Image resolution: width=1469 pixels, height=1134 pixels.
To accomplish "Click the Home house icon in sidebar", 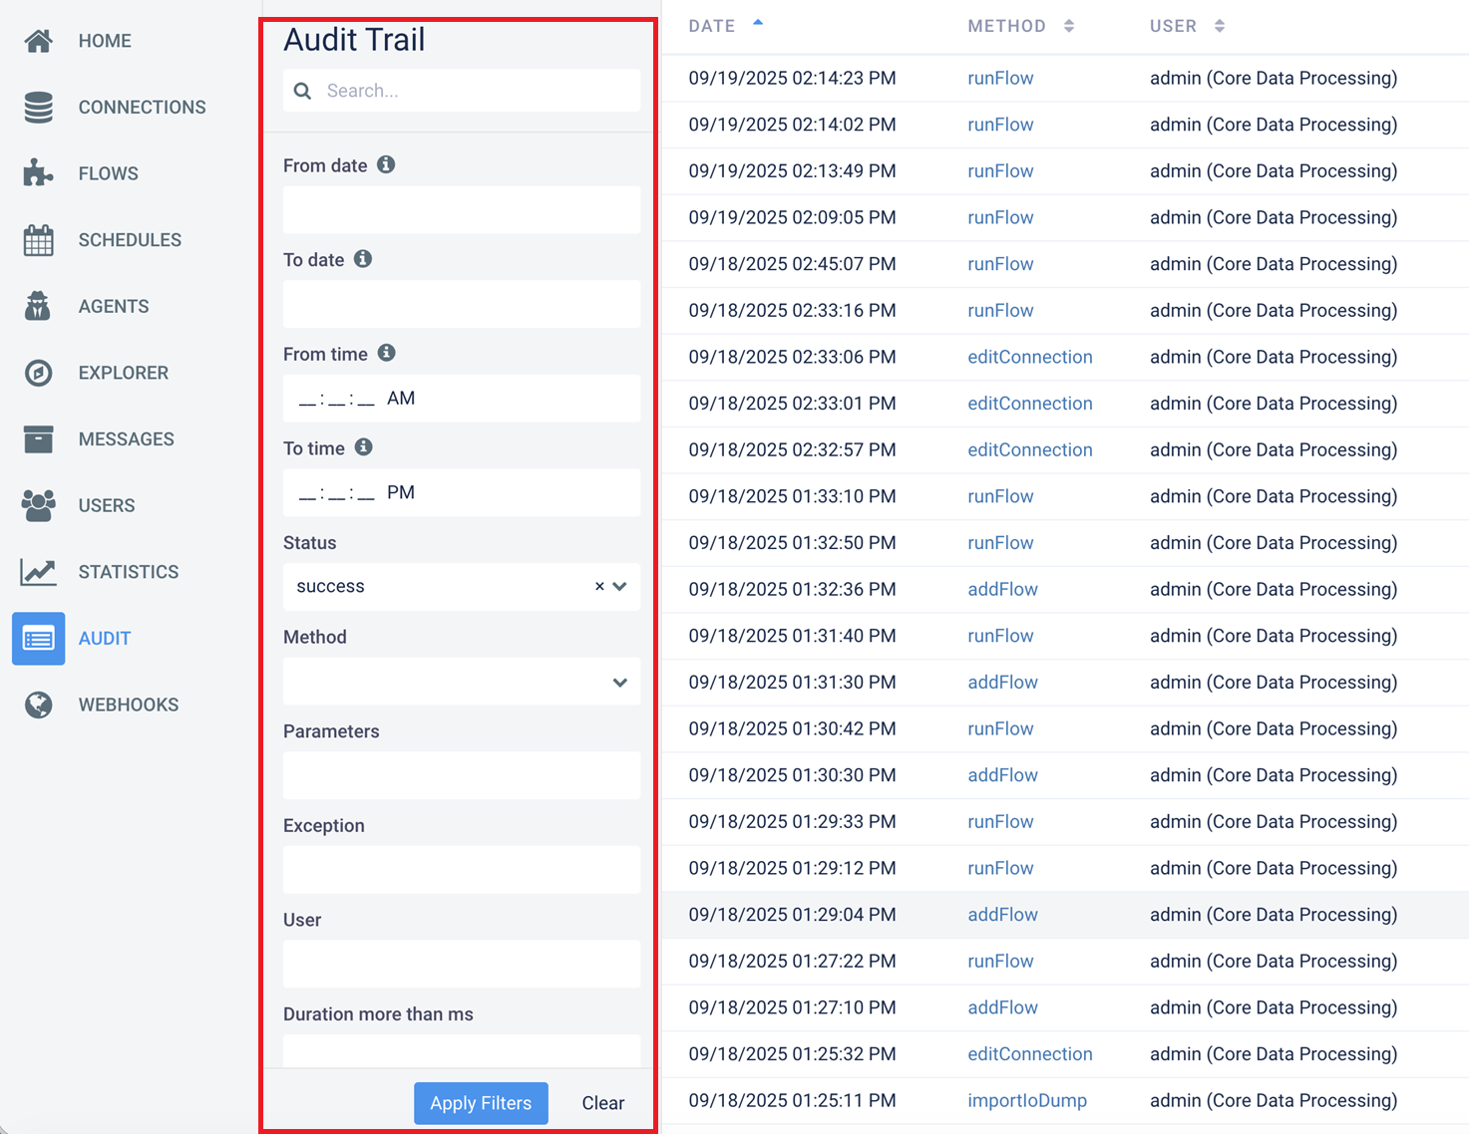I will [38, 41].
